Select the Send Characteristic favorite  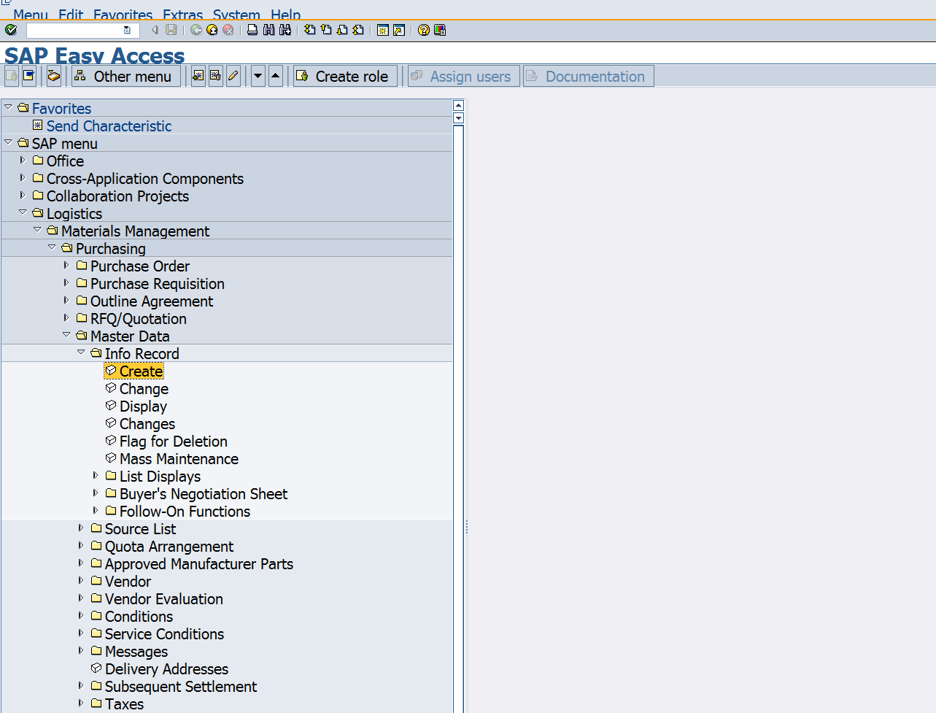tap(109, 126)
